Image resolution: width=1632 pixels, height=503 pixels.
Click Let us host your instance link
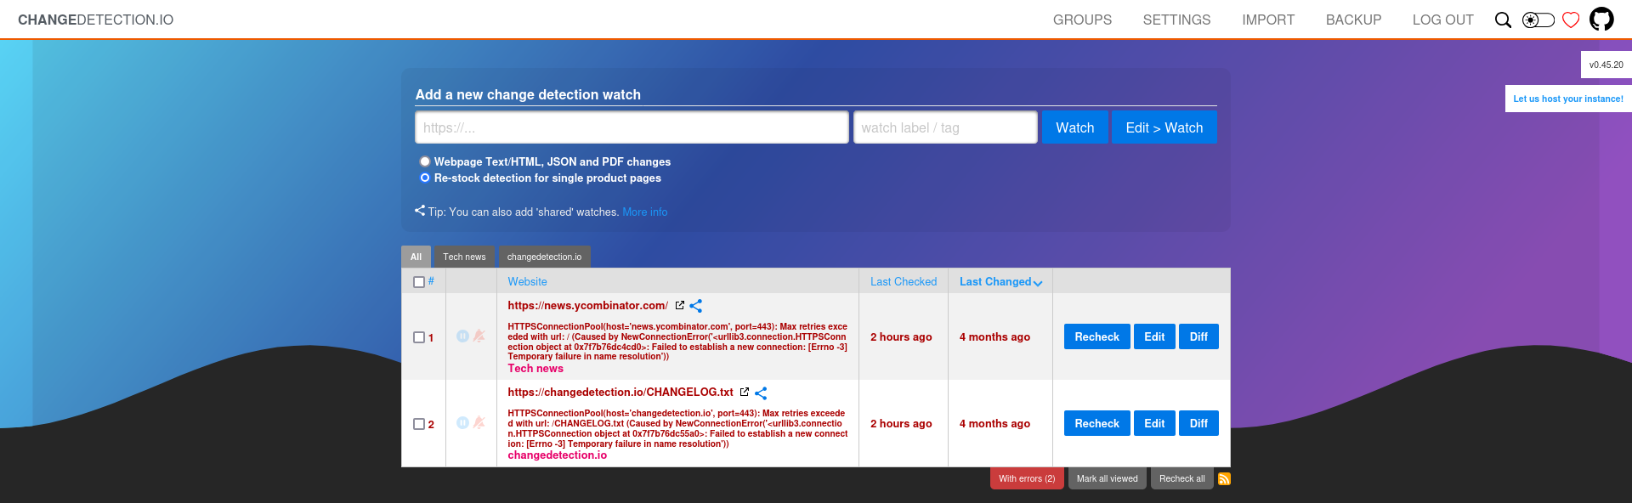[x=1568, y=99]
